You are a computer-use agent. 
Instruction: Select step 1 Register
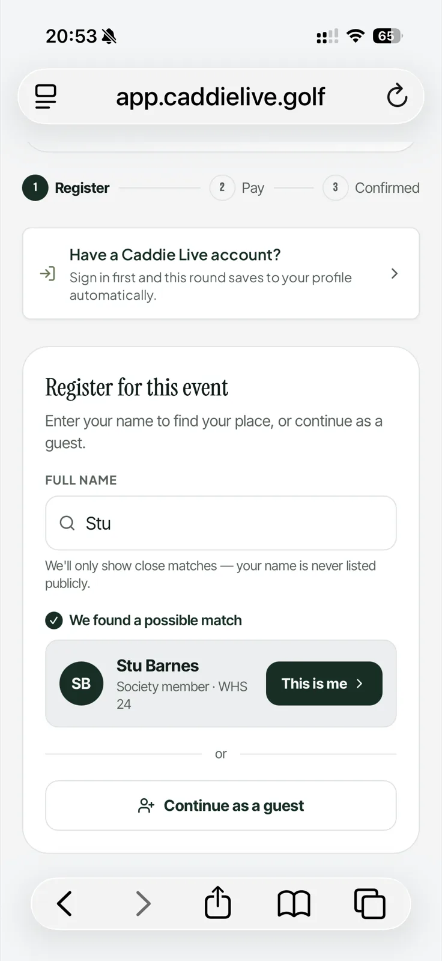(x=66, y=188)
